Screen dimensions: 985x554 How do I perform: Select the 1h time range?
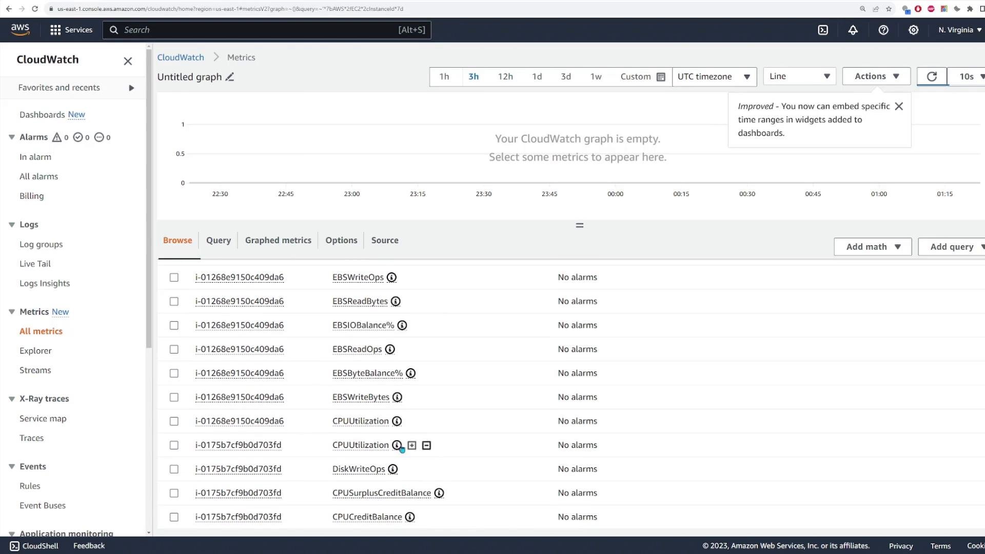[444, 76]
